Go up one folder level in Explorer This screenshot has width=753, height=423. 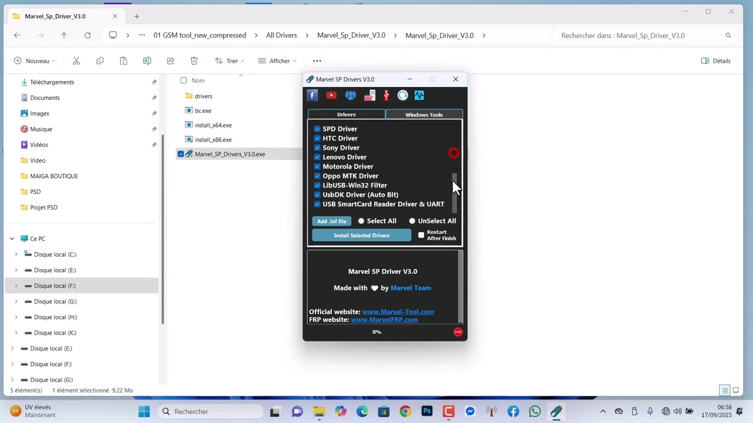pyautogui.click(x=64, y=35)
